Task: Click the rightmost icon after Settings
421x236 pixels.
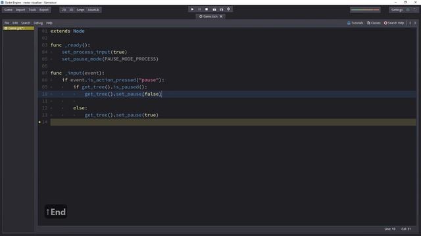Action: pos(414,10)
